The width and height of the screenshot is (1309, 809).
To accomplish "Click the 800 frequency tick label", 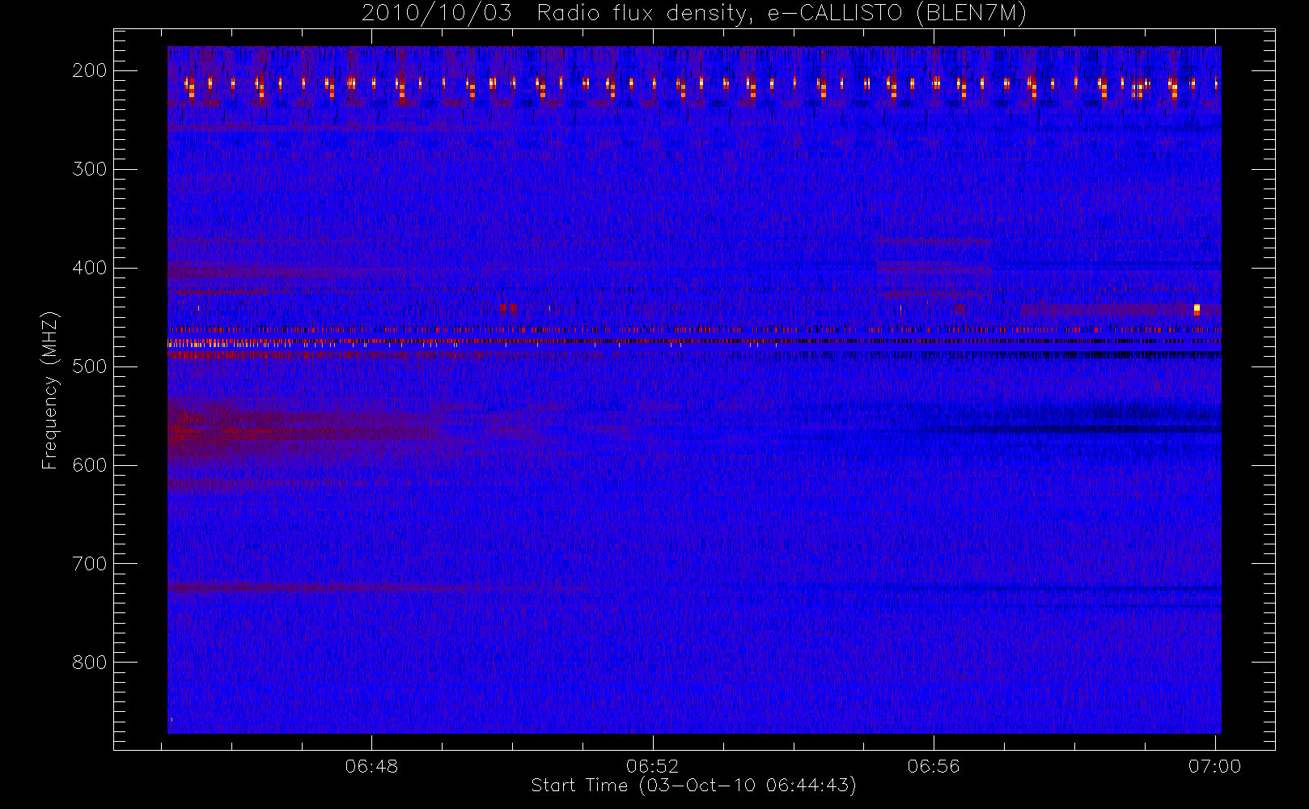I will 90,663.
